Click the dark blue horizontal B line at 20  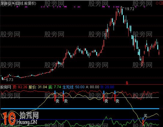click(x=80, y=120)
